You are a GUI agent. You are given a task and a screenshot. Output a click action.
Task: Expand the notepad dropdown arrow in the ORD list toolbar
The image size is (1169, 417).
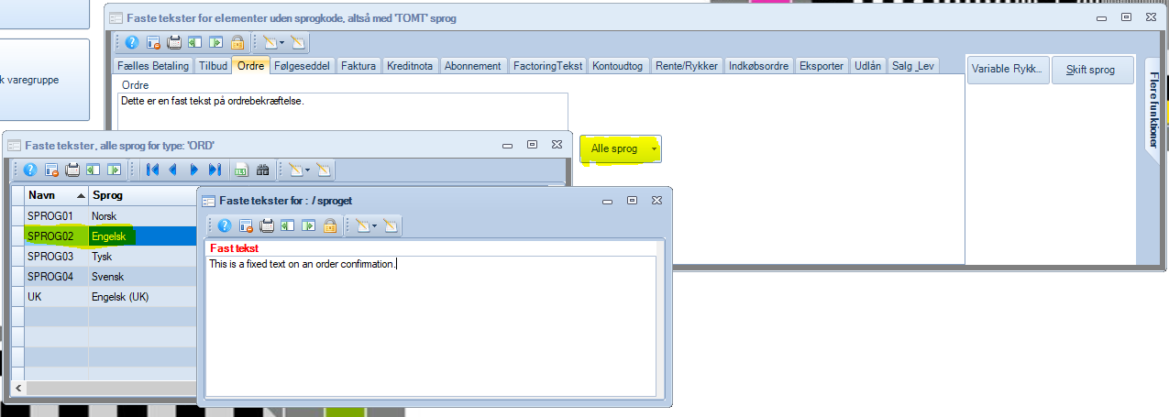(307, 170)
